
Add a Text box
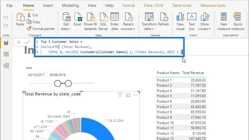coord(192,21)
